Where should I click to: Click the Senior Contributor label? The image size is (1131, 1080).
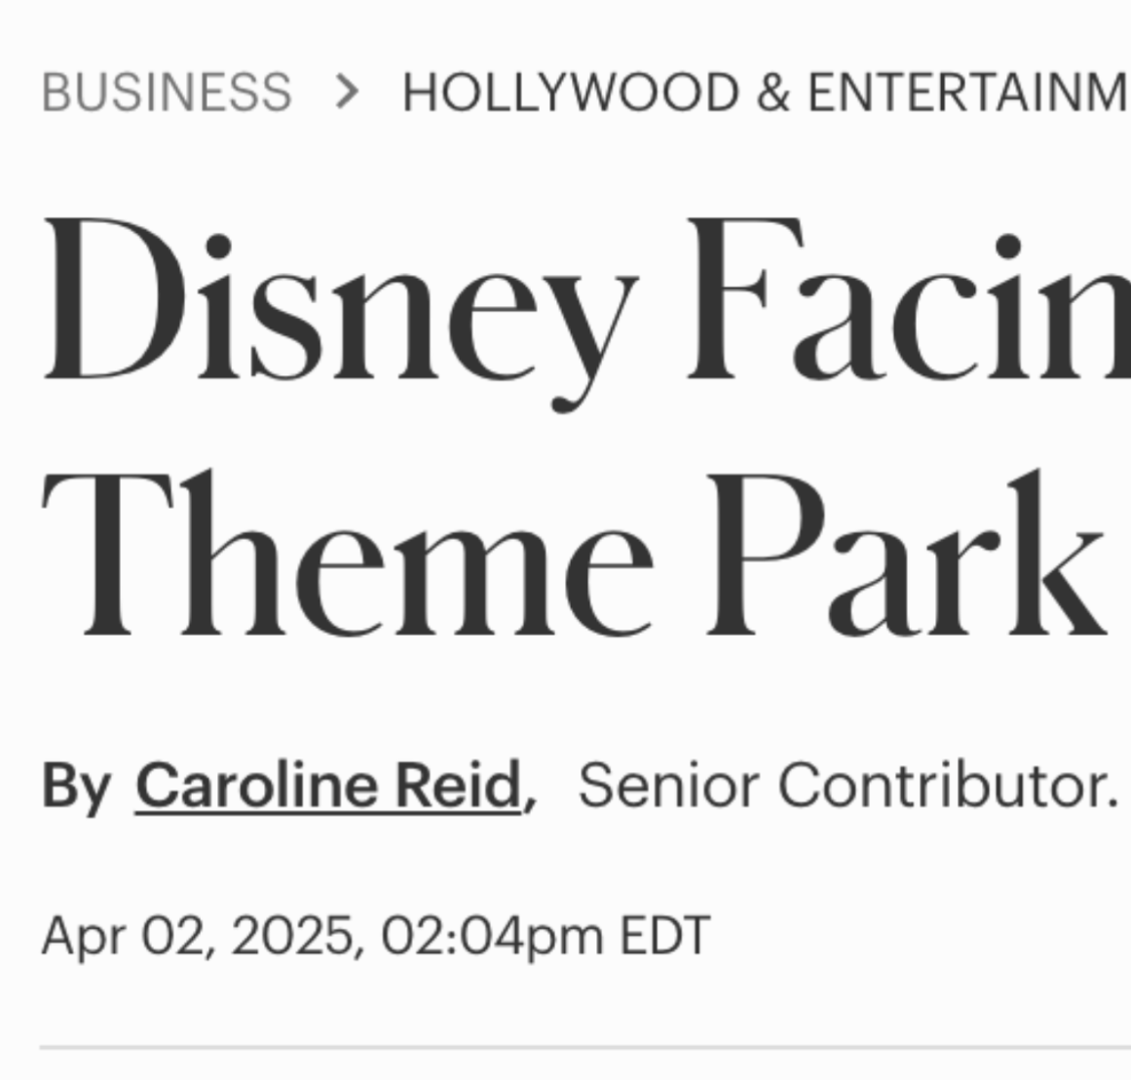pyautogui.click(x=848, y=786)
